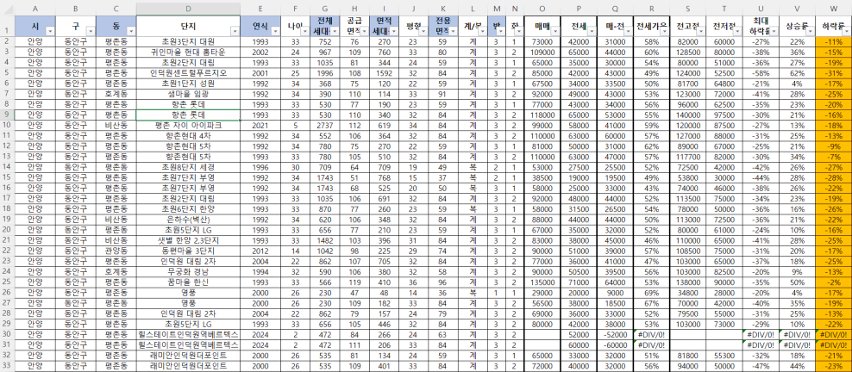
Task: Click the 전고점 value 128500
Action: (688, 52)
